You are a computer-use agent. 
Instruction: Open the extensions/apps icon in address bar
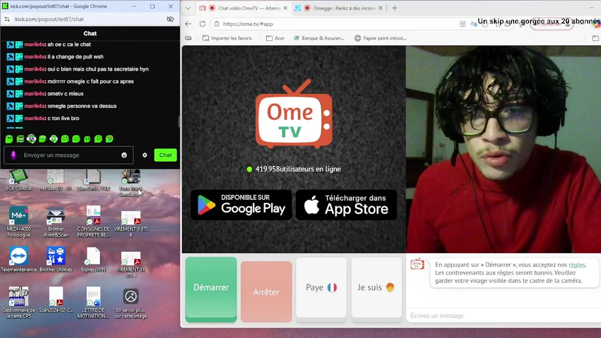462,24
